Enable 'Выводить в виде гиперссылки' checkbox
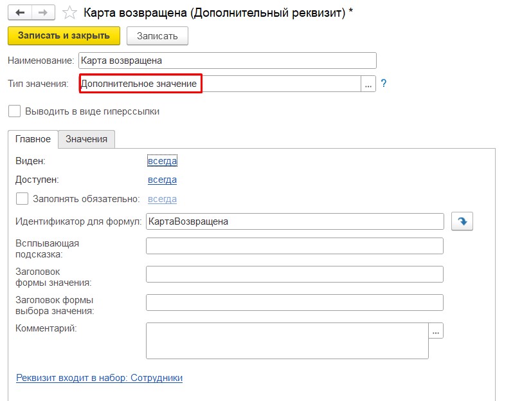 click(15, 111)
